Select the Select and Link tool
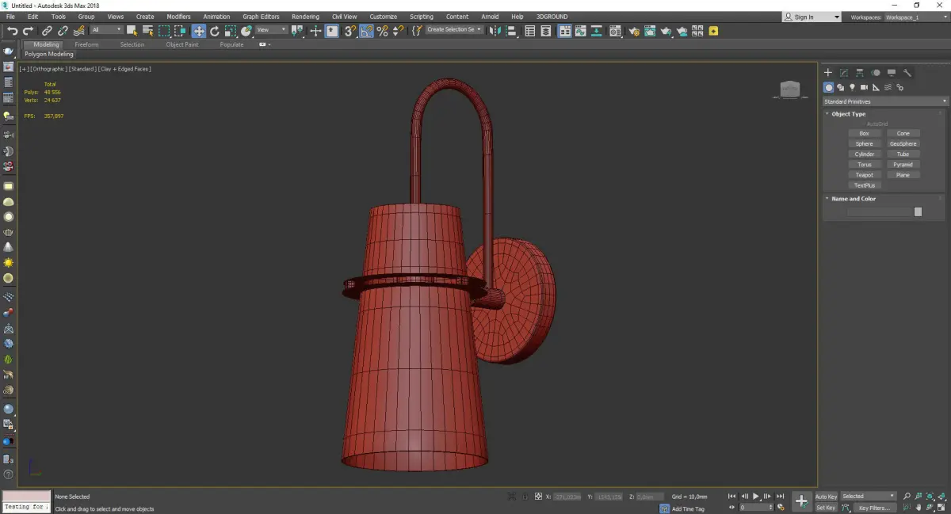Screen dimensions: 951x514 coord(48,31)
